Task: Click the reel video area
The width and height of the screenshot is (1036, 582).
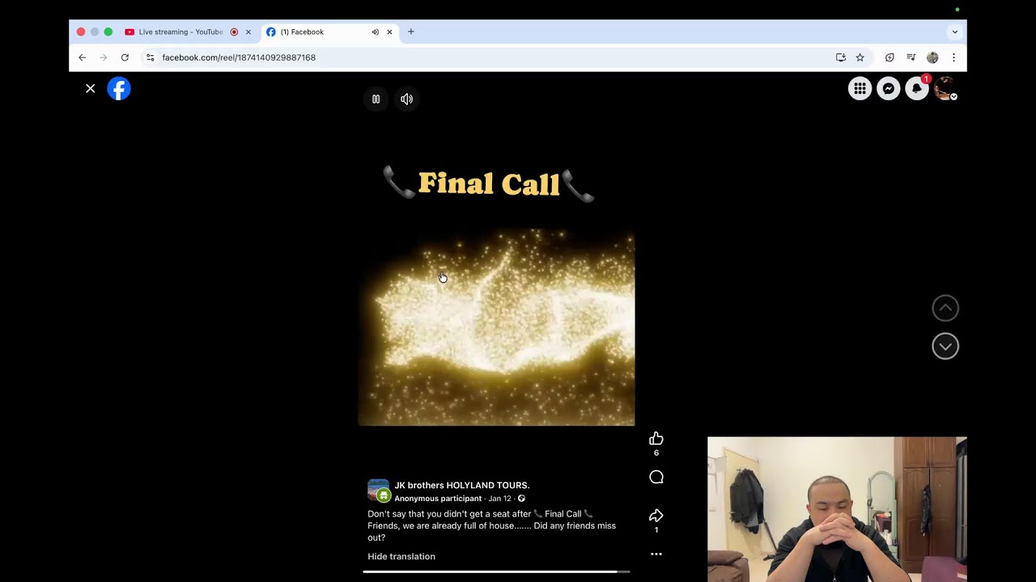Action: tap(496, 327)
